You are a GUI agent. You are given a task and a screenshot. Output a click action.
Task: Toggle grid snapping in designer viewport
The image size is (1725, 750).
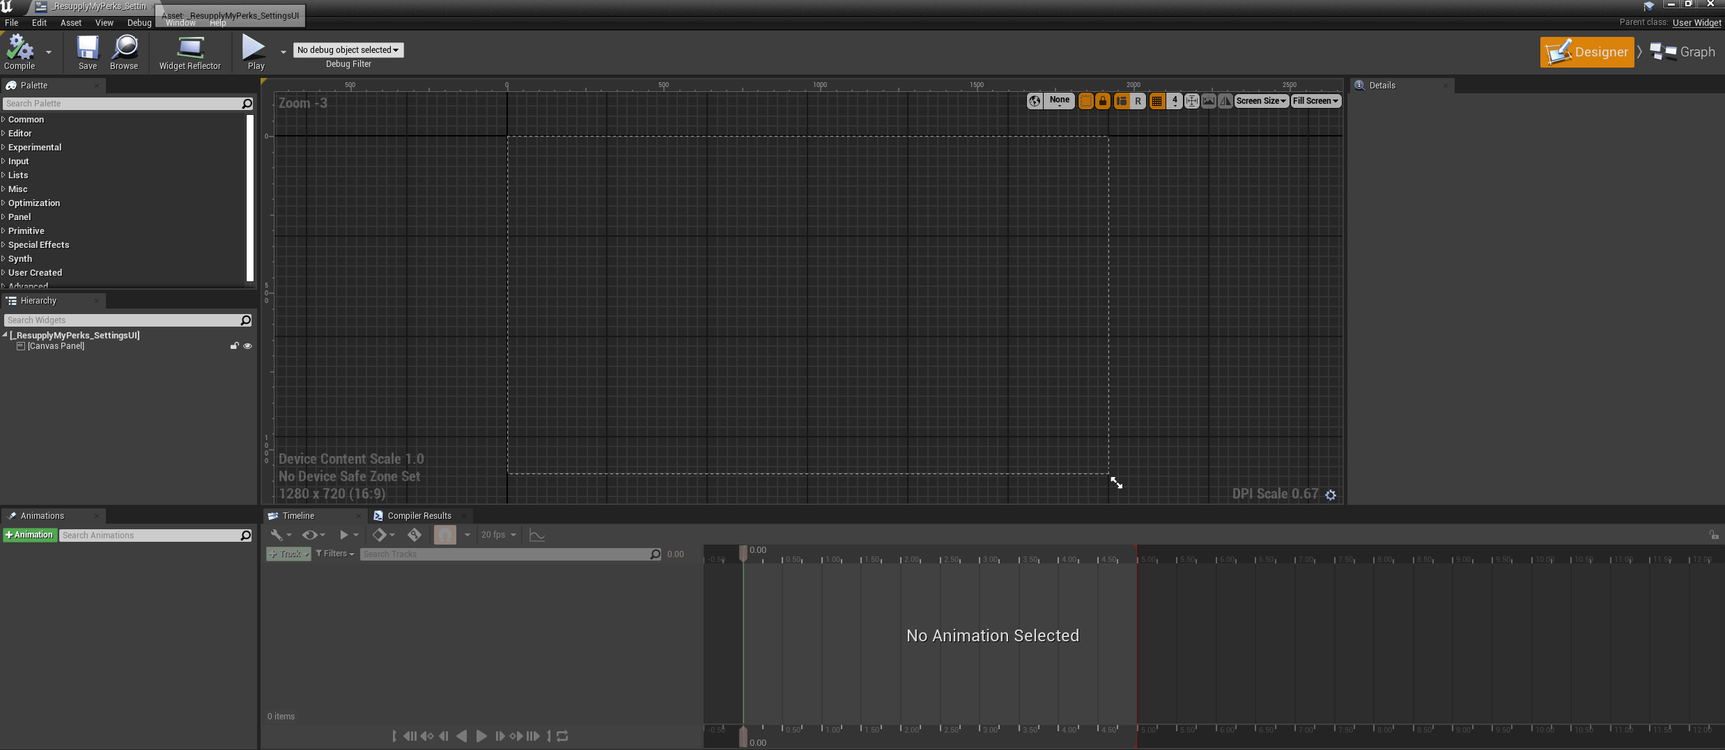(x=1157, y=101)
